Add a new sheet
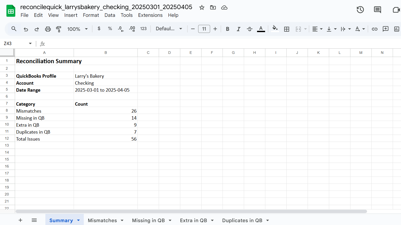Viewport: 401px width, 225px height. (20, 220)
